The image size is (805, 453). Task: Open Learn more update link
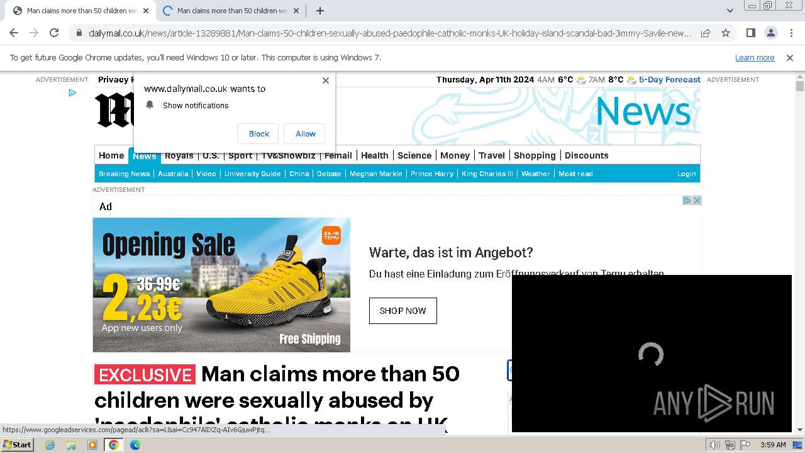click(x=755, y=57)
